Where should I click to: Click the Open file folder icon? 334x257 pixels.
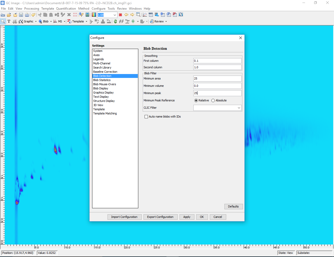(x=9, y=15)
